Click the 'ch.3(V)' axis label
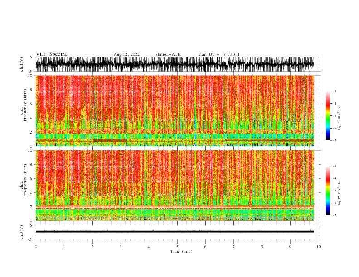Screen dimensions: 359x277 click(x=22, y=232)
